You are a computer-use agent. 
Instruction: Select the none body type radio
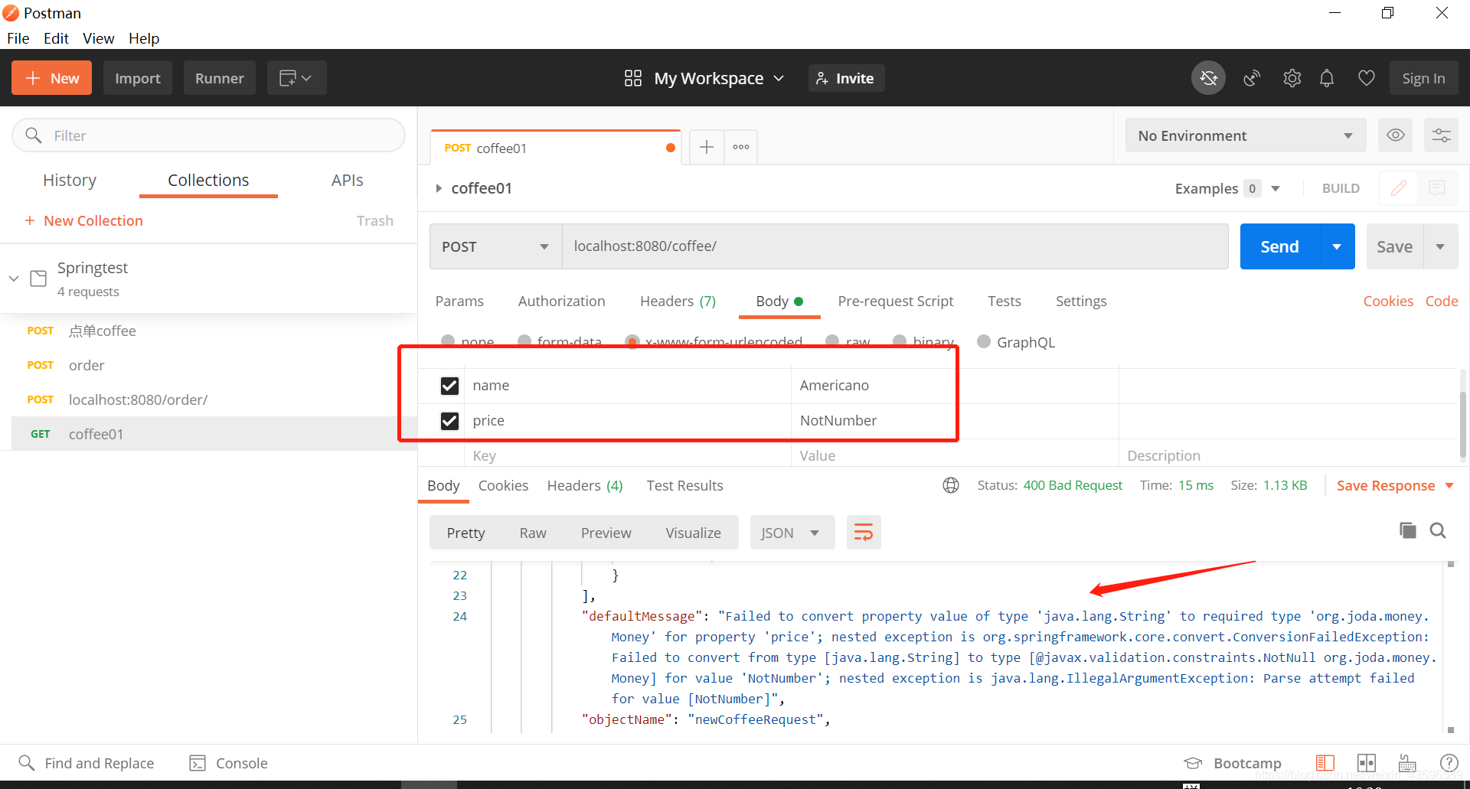[x=448, y=341]
